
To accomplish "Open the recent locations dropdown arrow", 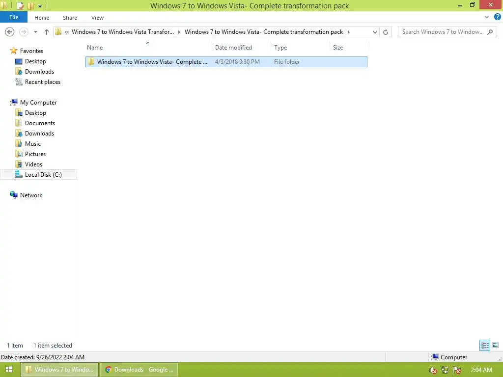I will coord(35,32).
